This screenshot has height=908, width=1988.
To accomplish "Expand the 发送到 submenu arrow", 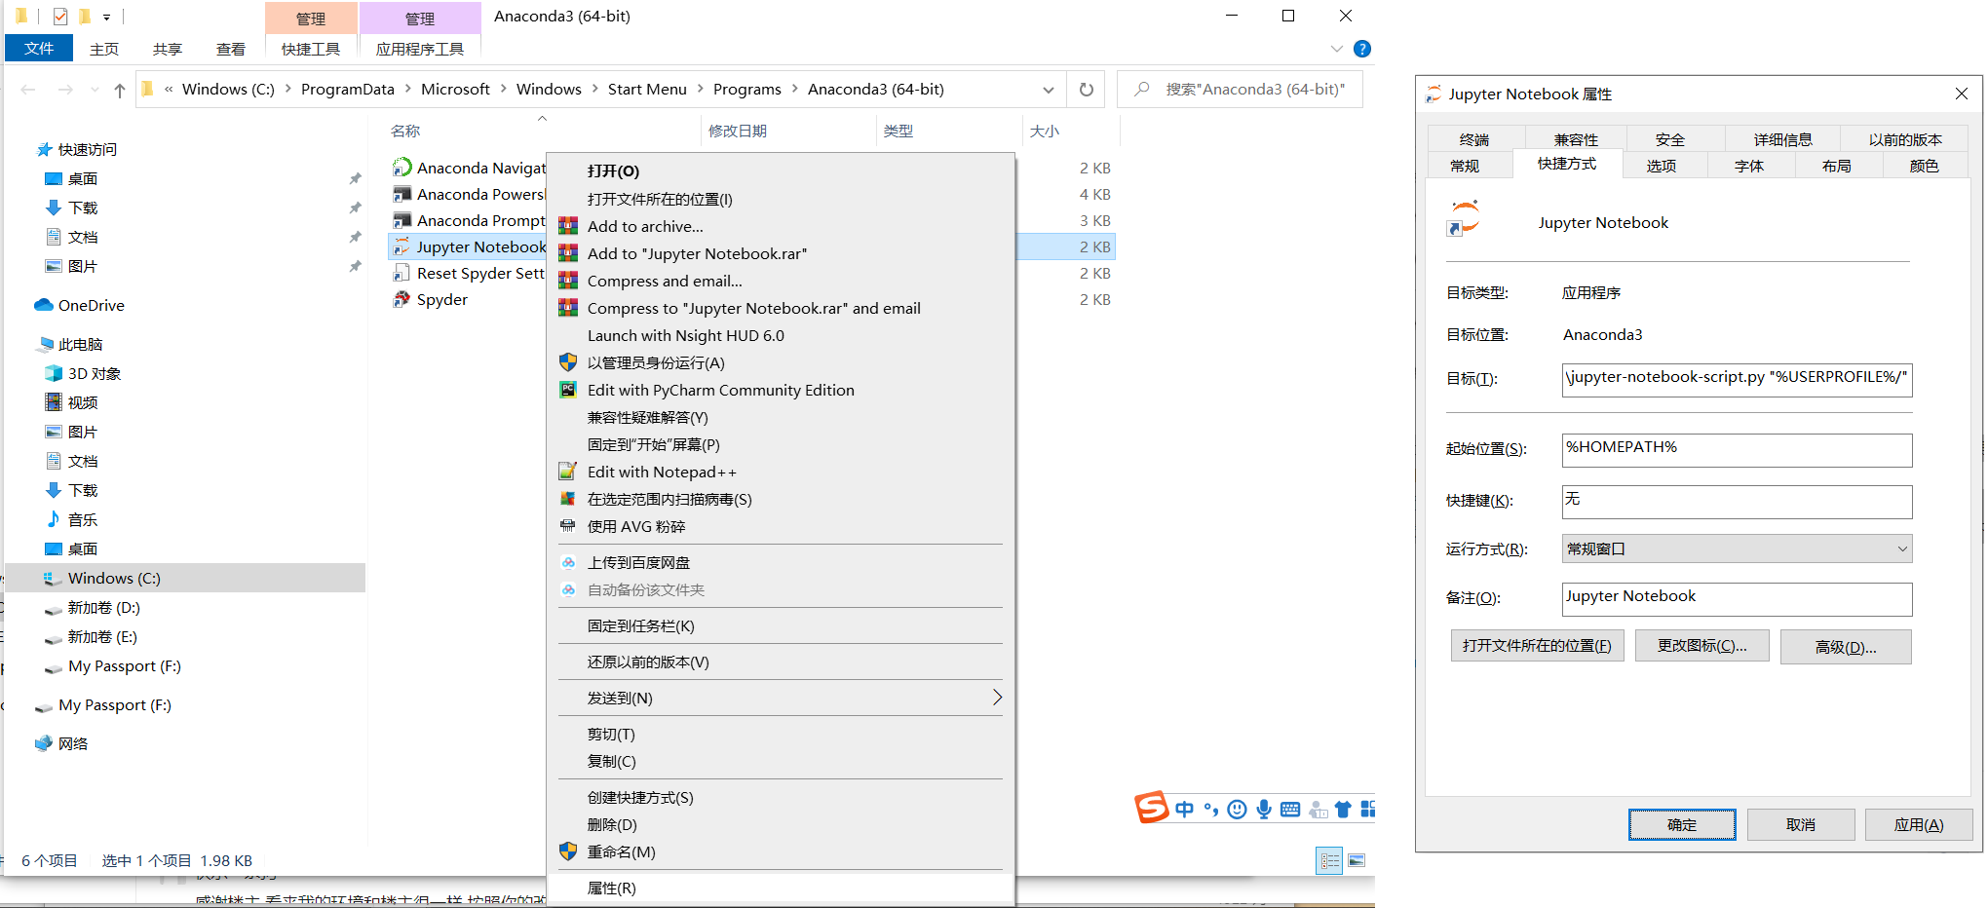I will click(997, 698).
